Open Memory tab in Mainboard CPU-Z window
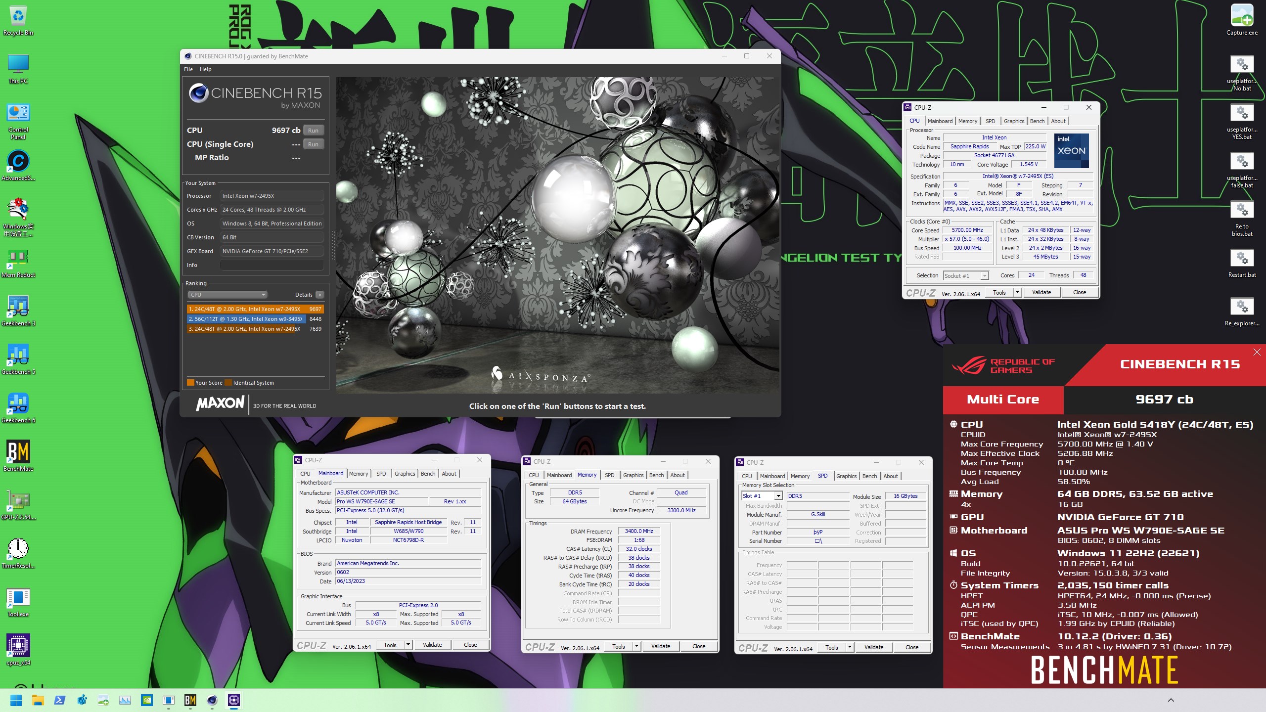The width and height of the screenshot is (1266, 712). click(x=359, y=474)
